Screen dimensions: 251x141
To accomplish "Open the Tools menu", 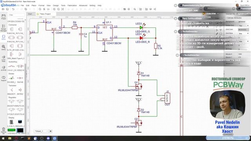I will coord(63,5).
